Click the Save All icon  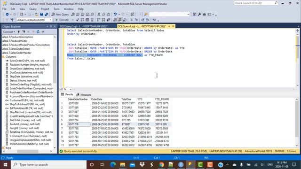click(46, 15)
